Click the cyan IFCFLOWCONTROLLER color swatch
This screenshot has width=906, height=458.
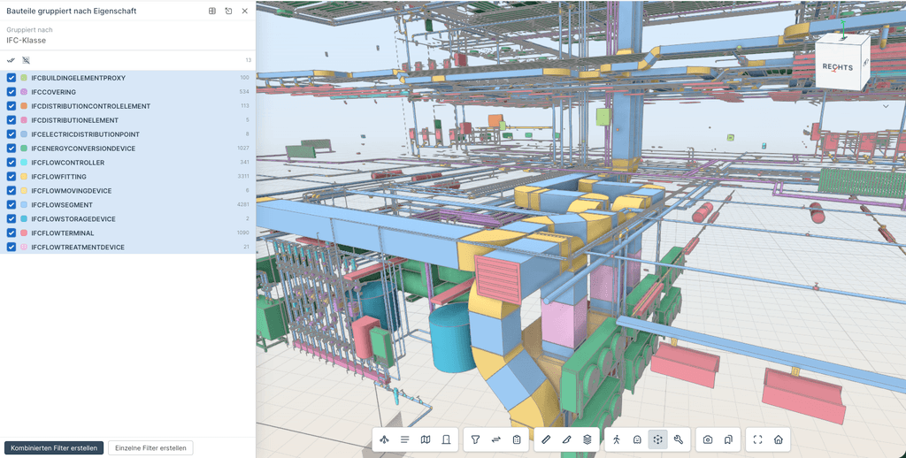24,163
